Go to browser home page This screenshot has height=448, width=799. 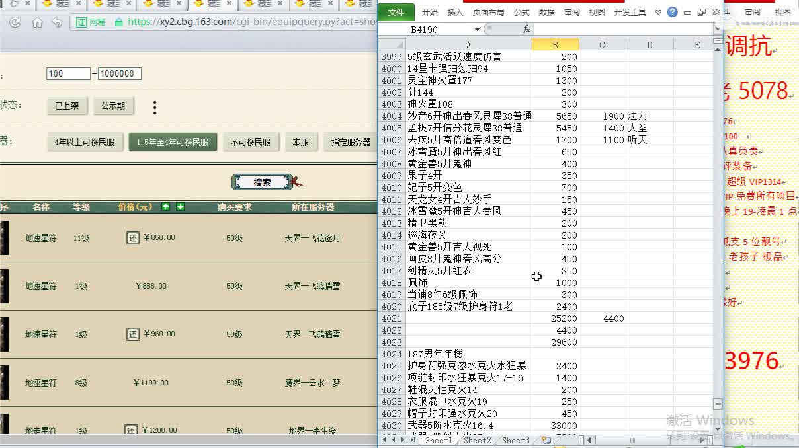coord(37,22)
